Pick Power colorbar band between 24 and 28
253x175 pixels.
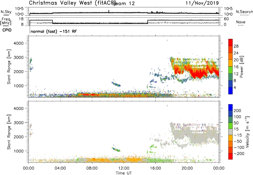point(231,50)
